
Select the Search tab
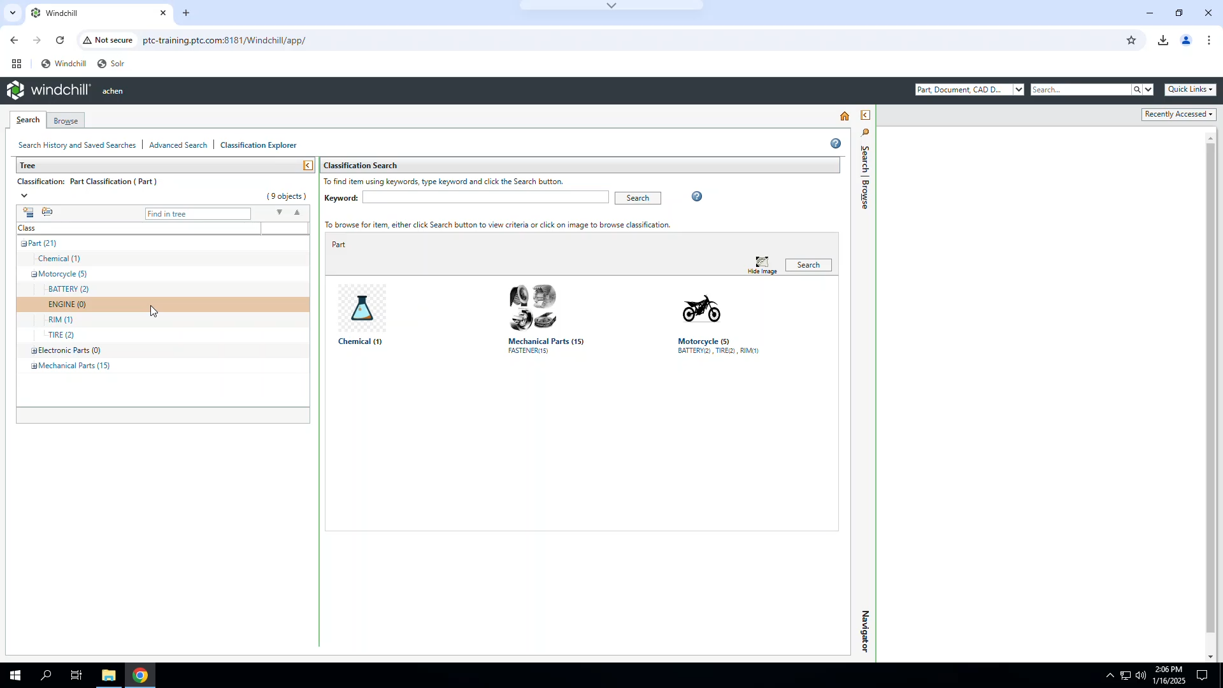pos(28,120)
